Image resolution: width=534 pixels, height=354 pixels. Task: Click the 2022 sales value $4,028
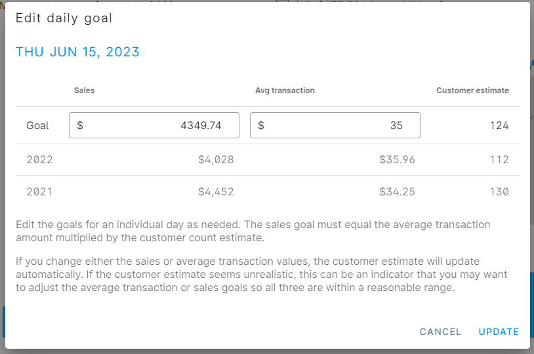point(216,159)
